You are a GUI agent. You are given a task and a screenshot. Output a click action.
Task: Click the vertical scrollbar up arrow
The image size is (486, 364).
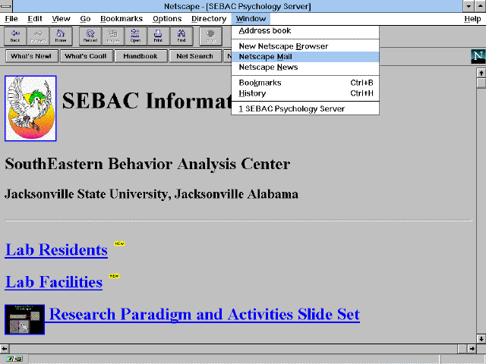coord(481,73)
